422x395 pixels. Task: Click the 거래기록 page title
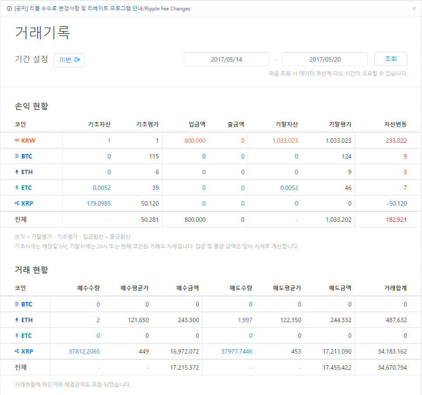click(42, 33)
